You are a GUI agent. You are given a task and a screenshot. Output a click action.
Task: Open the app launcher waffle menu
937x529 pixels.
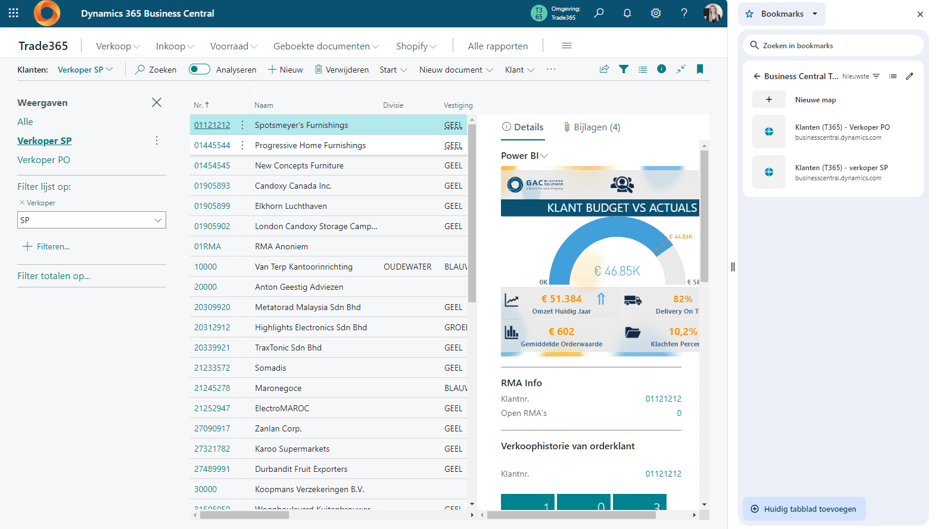click(14, 13)
